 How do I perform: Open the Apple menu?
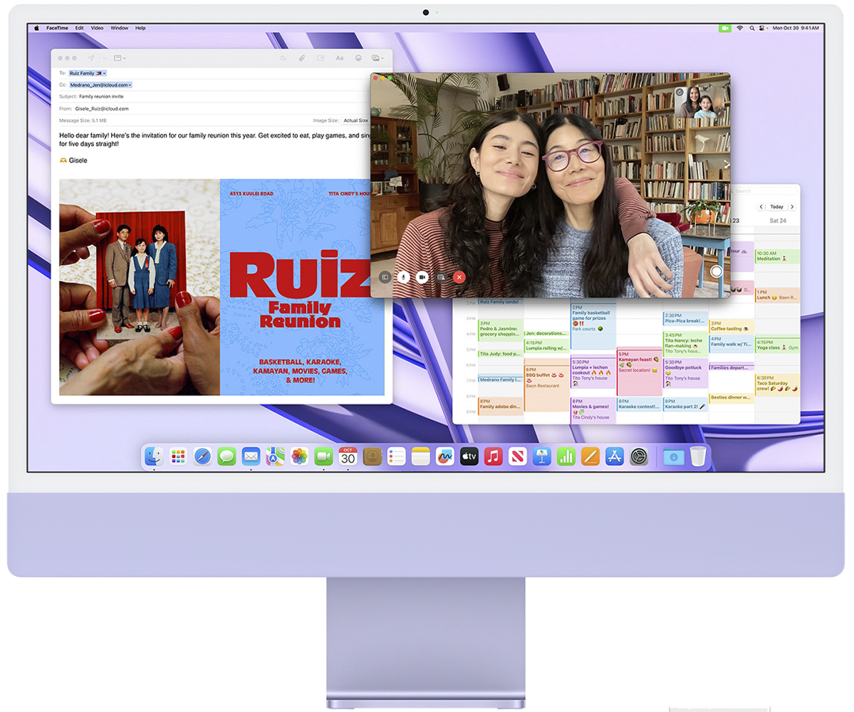click(x=36, y=28)
